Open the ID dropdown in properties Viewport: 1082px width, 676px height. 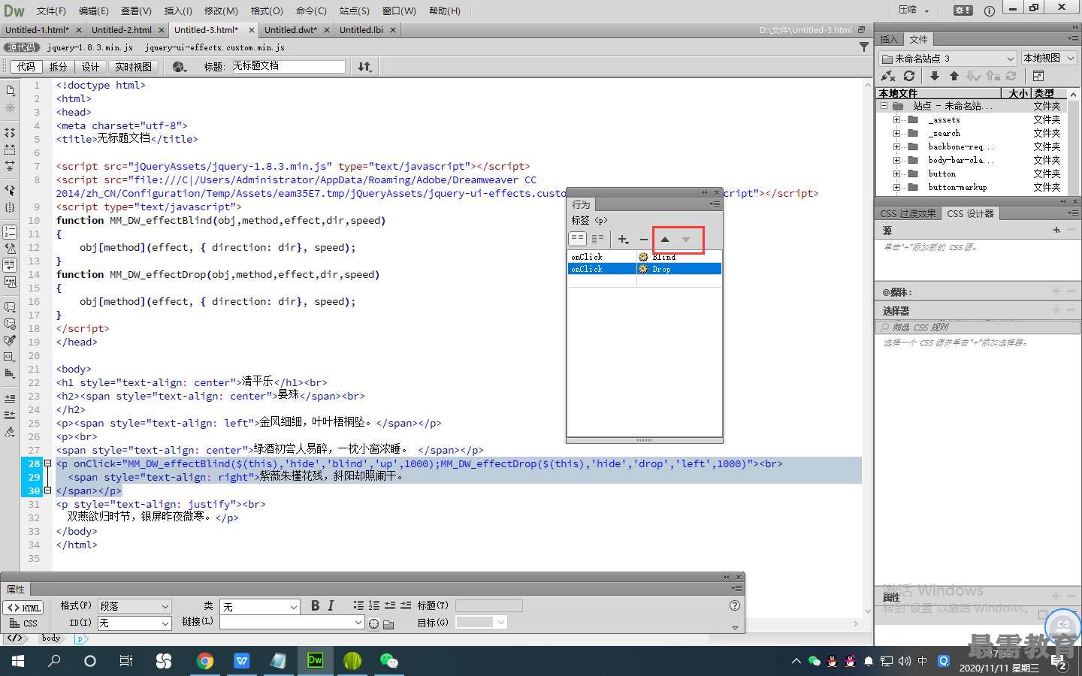point(135,623)
